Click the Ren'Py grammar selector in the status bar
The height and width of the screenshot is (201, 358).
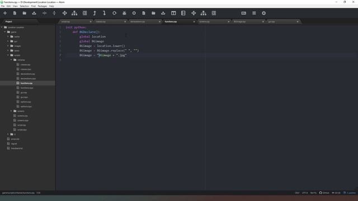313,193
